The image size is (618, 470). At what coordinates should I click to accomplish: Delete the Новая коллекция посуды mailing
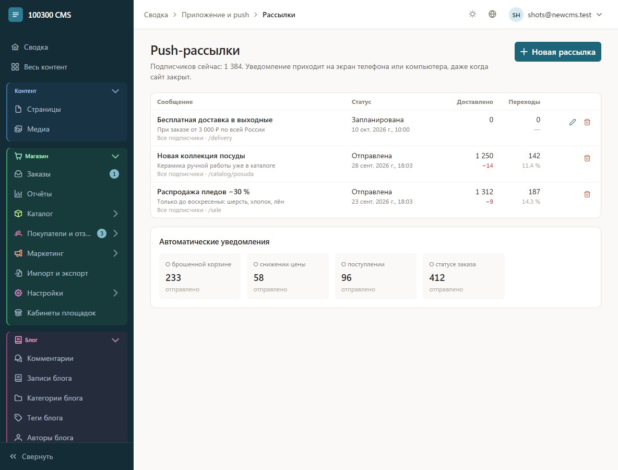[x=587, y=158]
